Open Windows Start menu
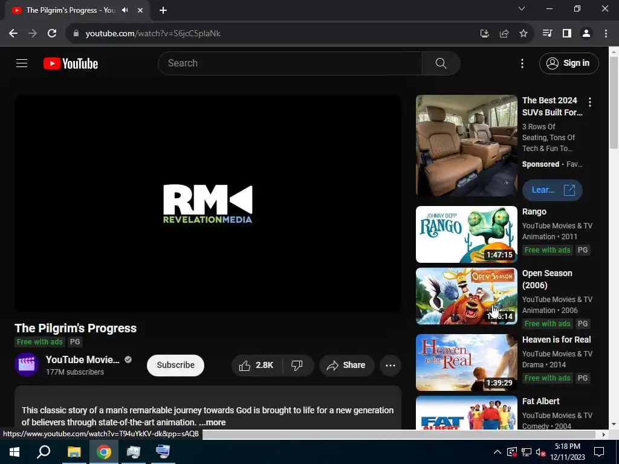This screenshot has height=464, width=619. (x=15, y=452)
